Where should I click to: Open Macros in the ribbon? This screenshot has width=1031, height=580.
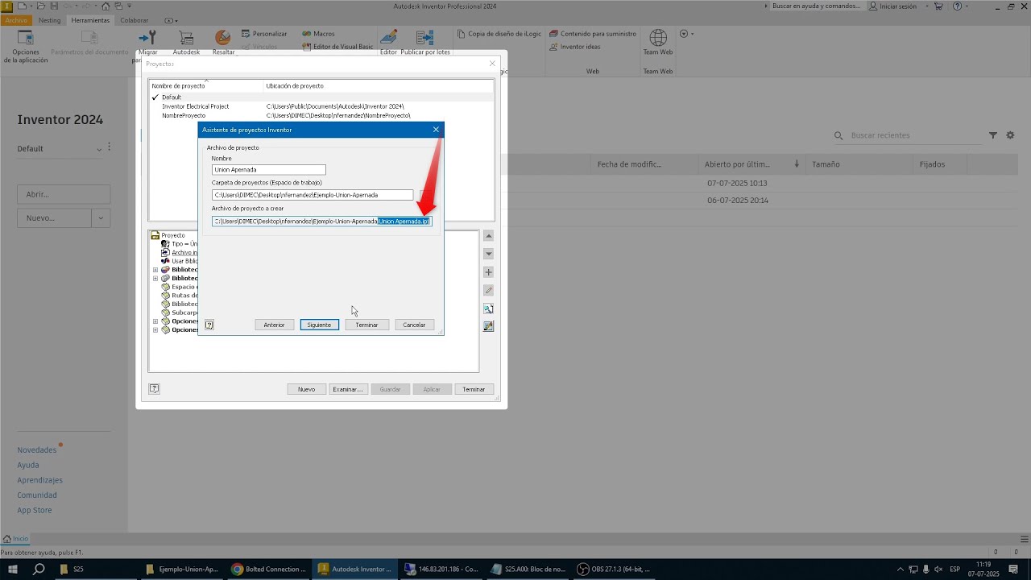pyautogui.click(x=318, y=34)
